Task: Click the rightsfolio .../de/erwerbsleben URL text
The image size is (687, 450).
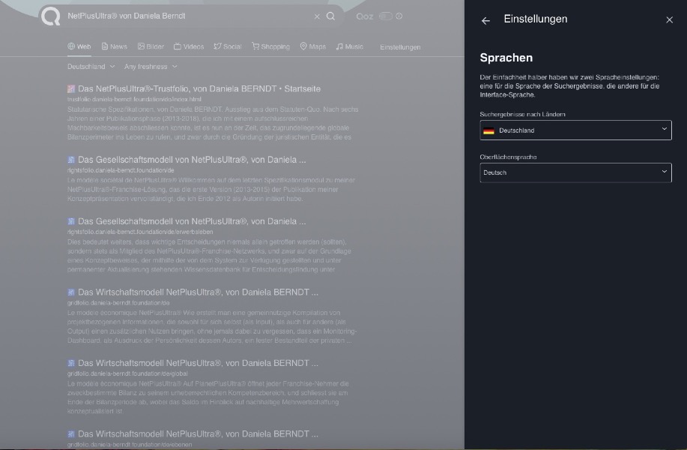Action: click(x=140, y=232)
